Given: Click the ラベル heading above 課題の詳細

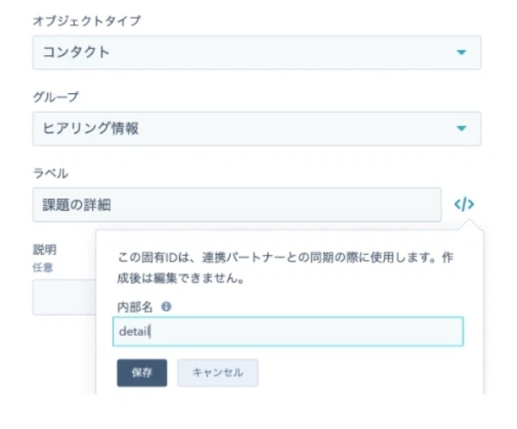Looking at the screenshot, I should point(51,173).
